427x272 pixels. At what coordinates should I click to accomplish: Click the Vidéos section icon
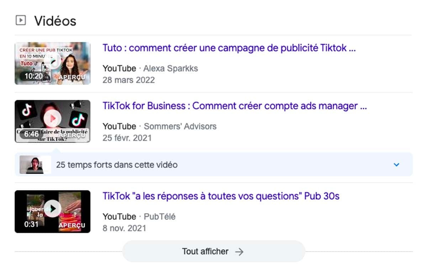coord(20,20)
